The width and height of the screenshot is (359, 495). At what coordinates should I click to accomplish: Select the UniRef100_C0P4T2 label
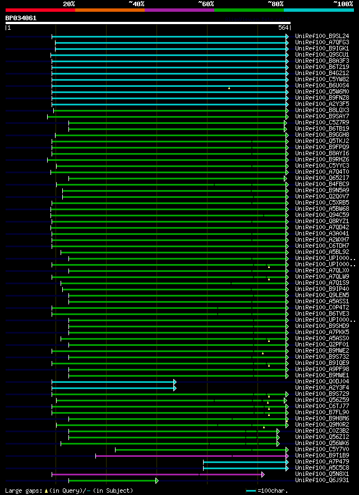tap(322, 307)
